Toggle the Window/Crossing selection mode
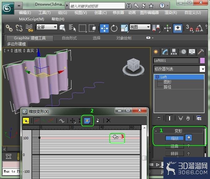 92,28
